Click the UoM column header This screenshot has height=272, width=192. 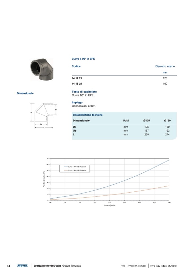pyautogui.click(x=125, y=121)
